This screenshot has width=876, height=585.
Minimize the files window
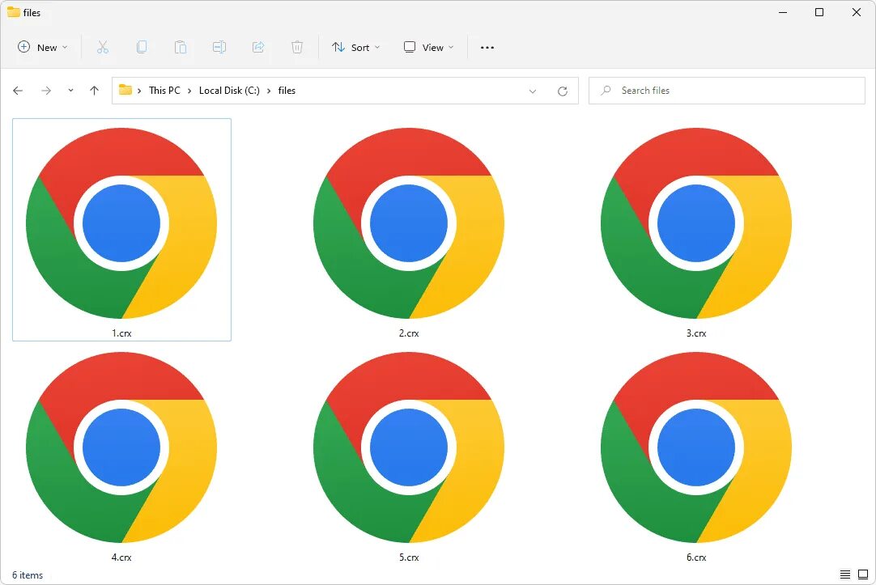tap(783, 12)
